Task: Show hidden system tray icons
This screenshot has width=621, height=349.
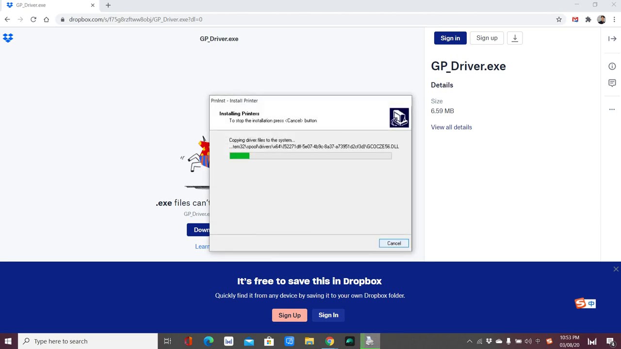Action: click(x=469, y=341)
